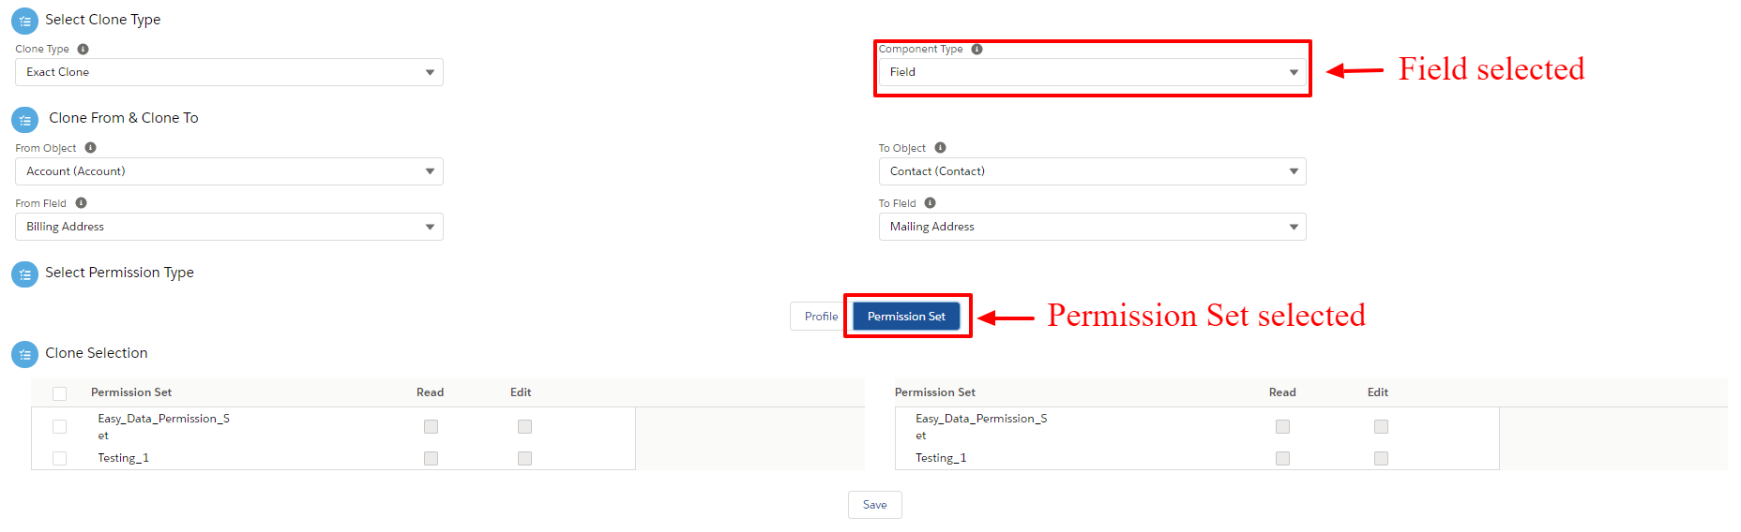This screenshot has height=532, width=1741.
Task: Click the info icon beside From Field
Action: point(81,203)
